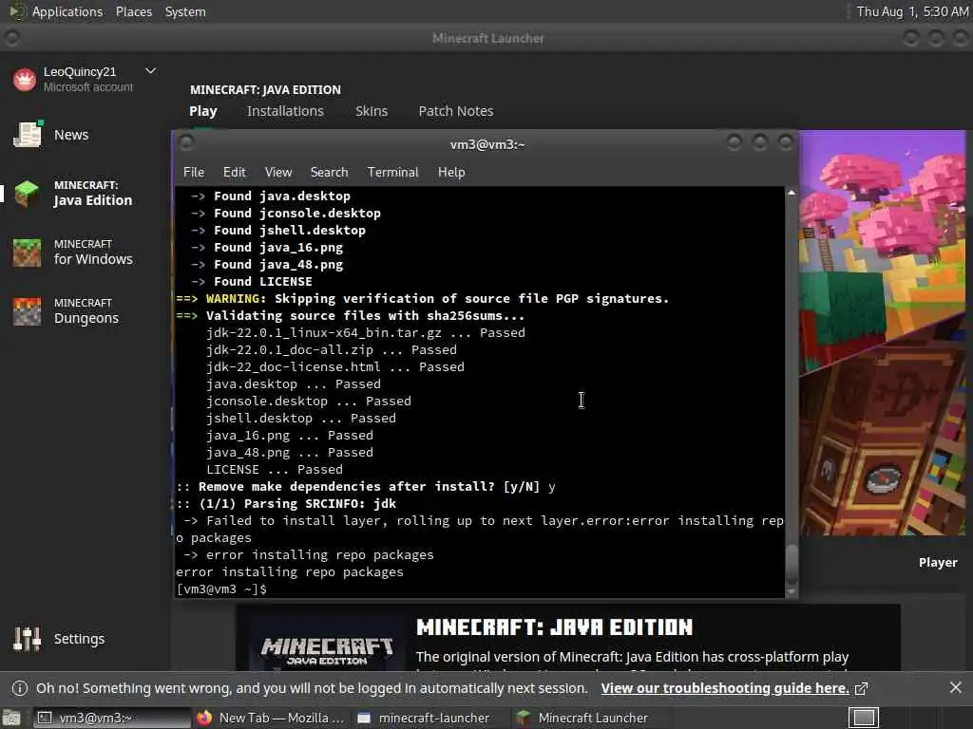
Task: Click external link icon after troubleshooting guide
Action: pyautogui.click(x=861, y=688)
